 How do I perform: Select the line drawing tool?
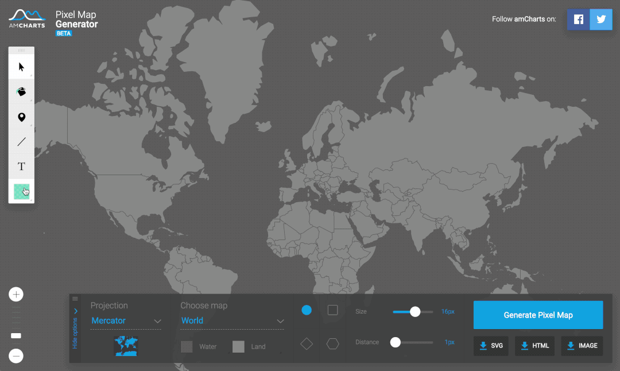coord(21,142)
